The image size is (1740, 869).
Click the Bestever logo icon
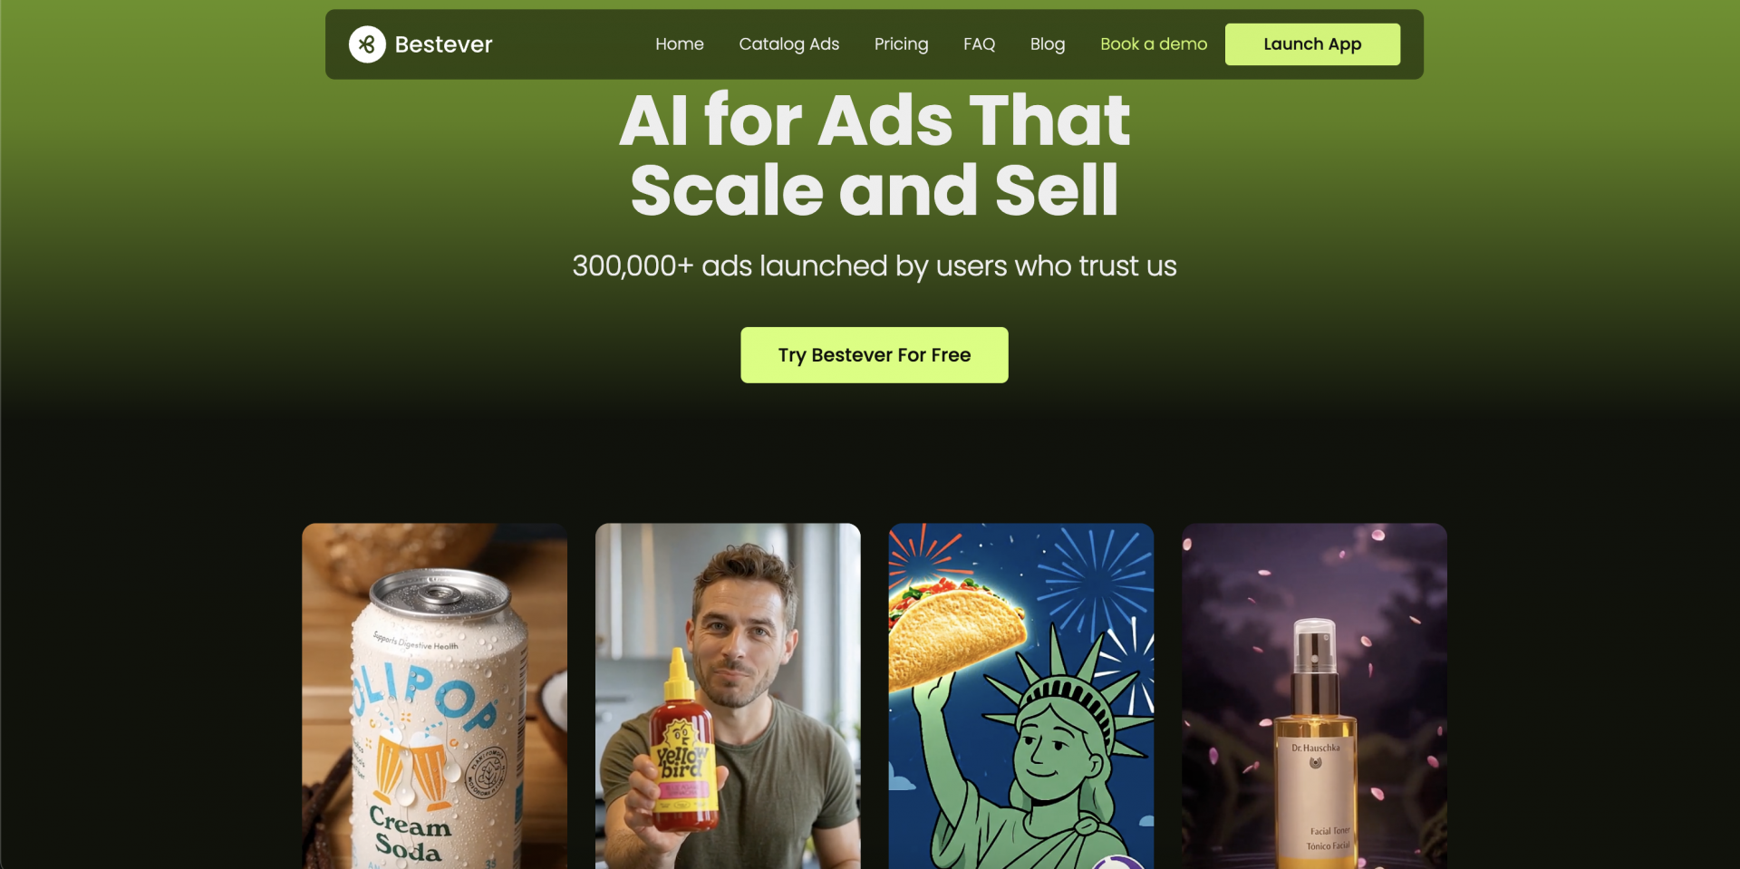367,44
